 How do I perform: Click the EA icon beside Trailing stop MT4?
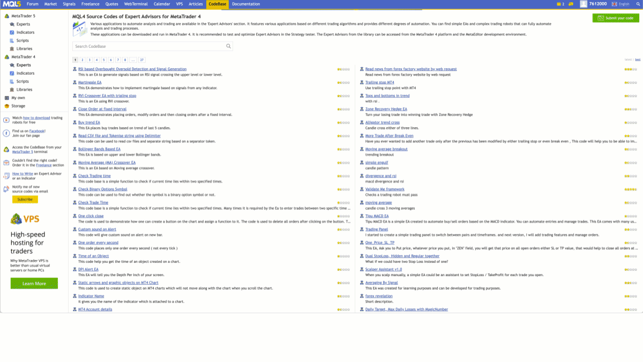pos(362,83)
